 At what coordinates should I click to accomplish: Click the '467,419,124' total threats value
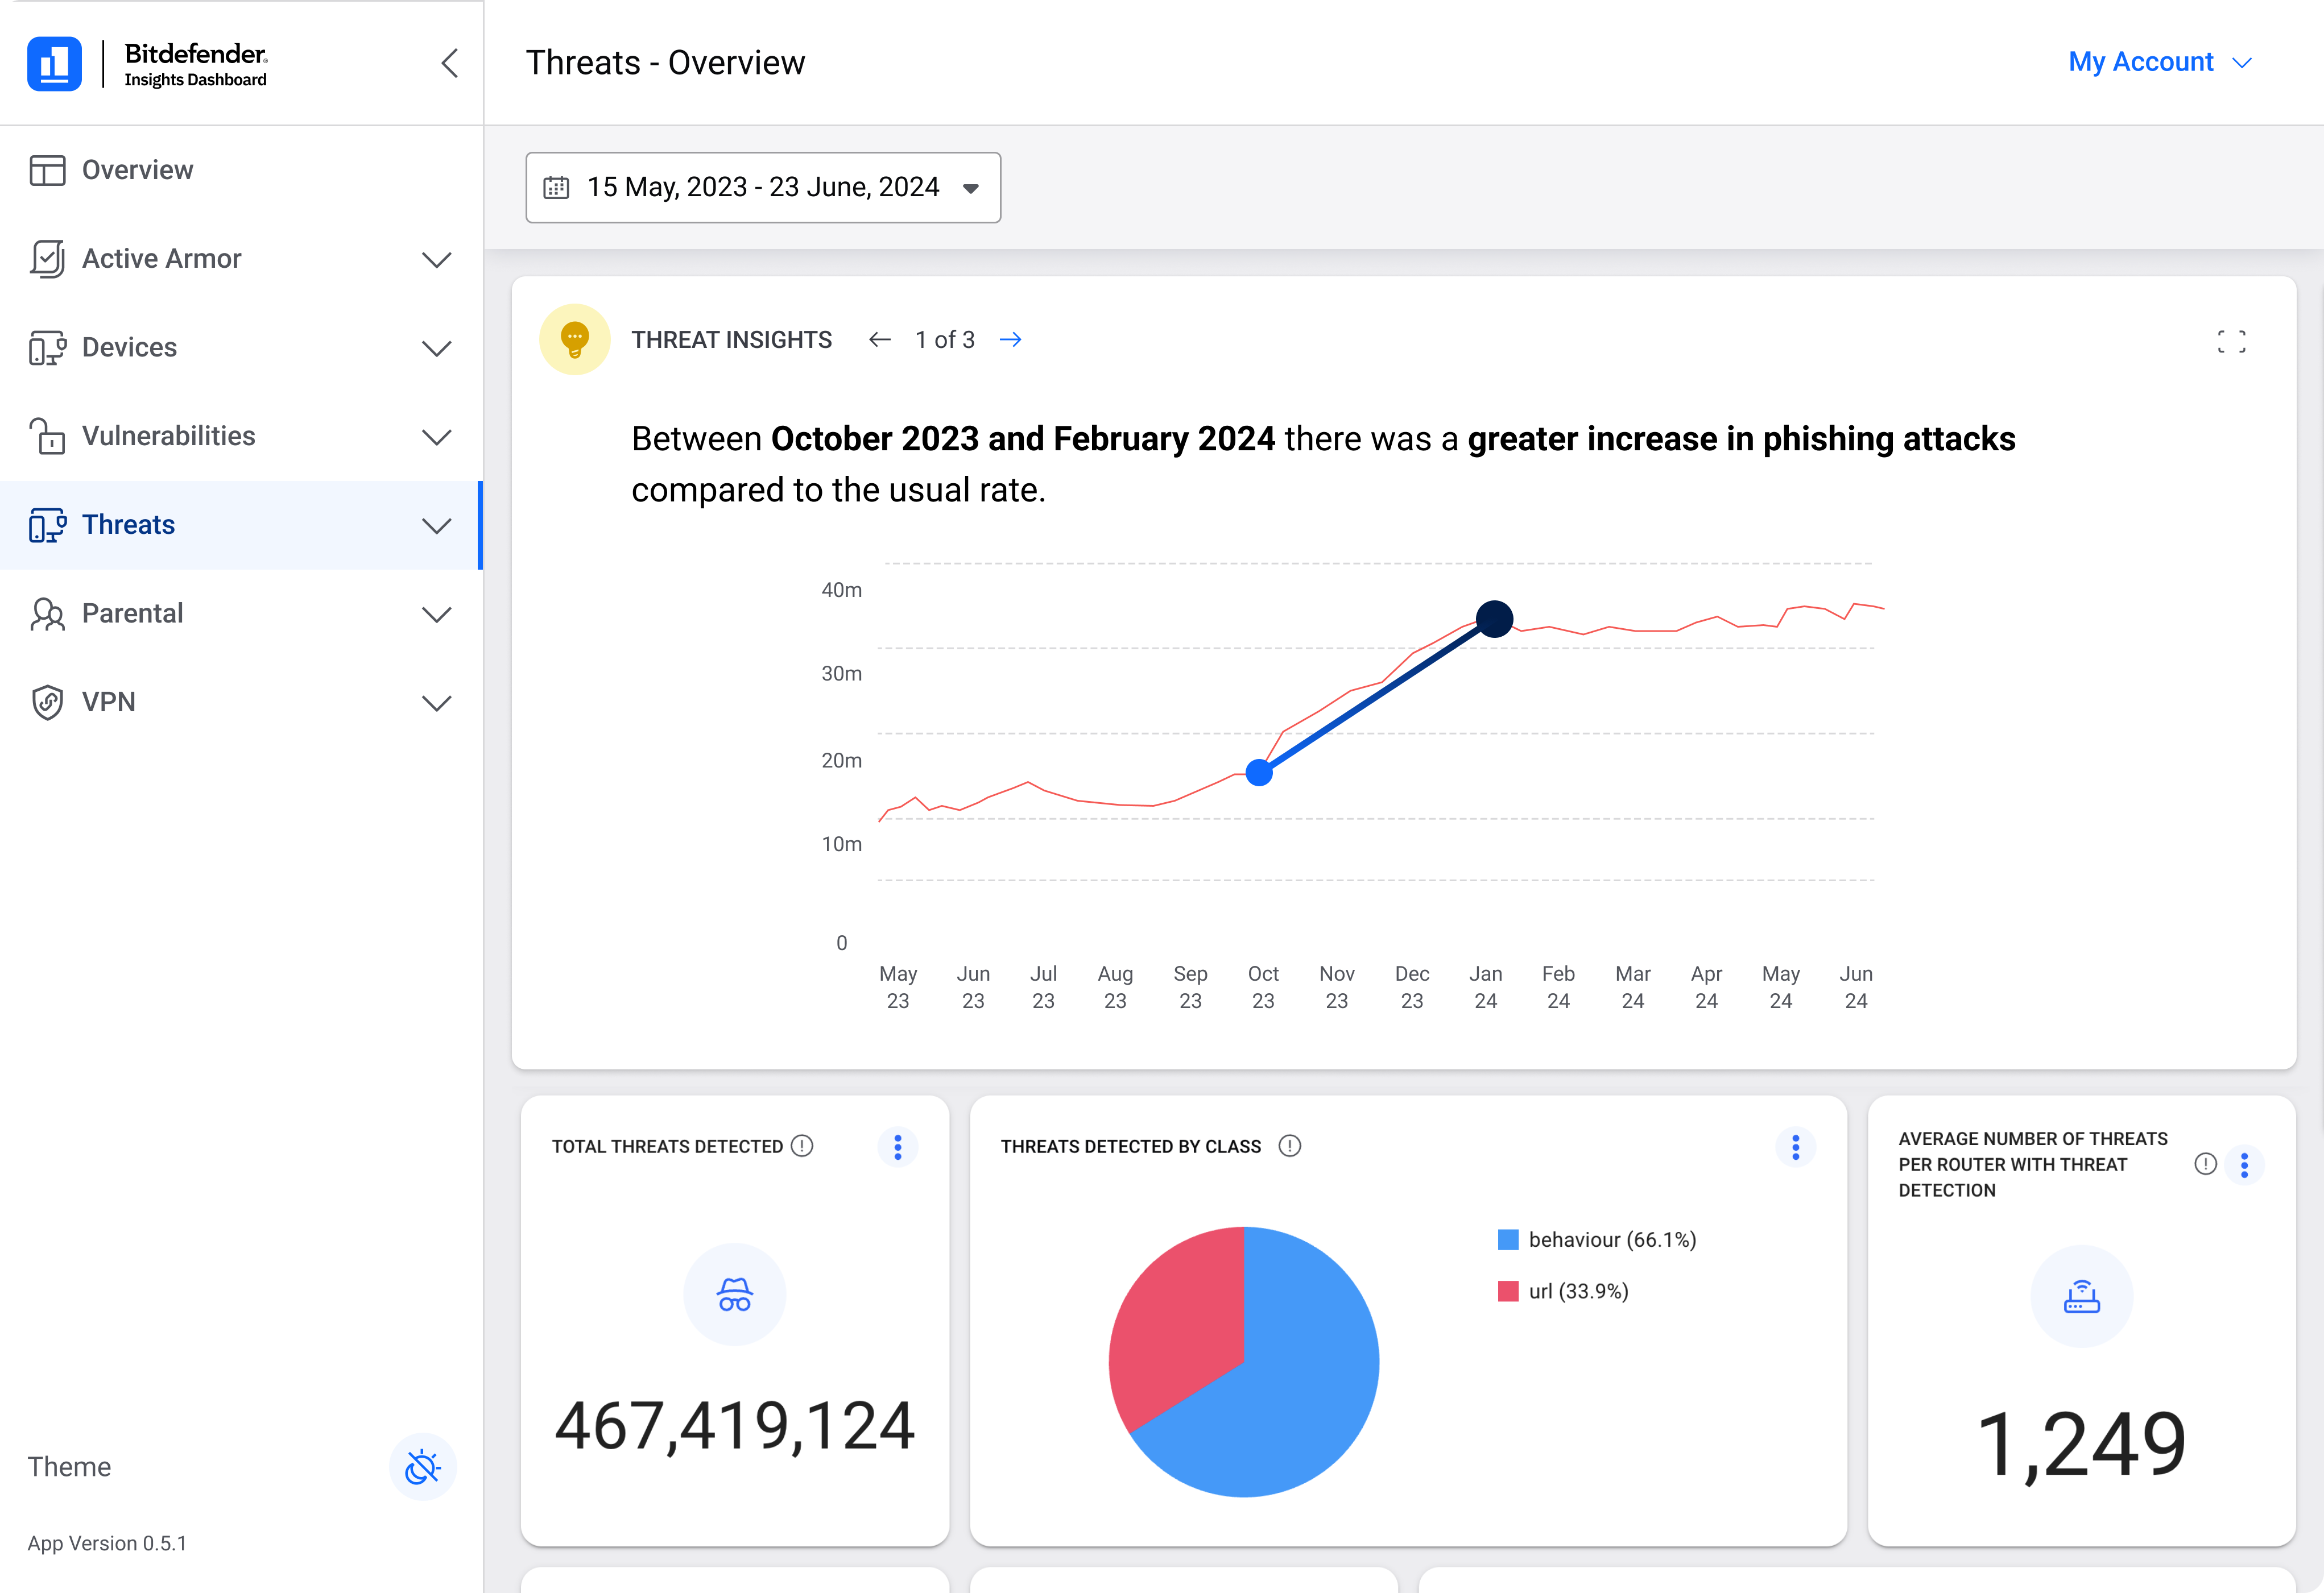coord(735,1426)
